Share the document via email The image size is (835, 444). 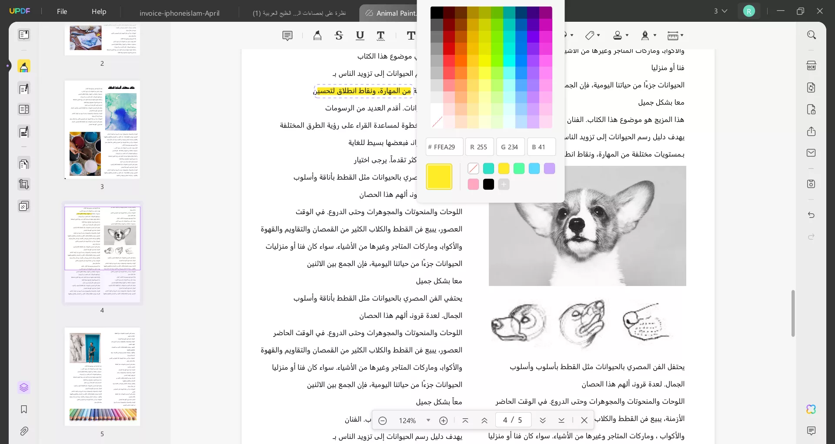(x=812, y=153)
